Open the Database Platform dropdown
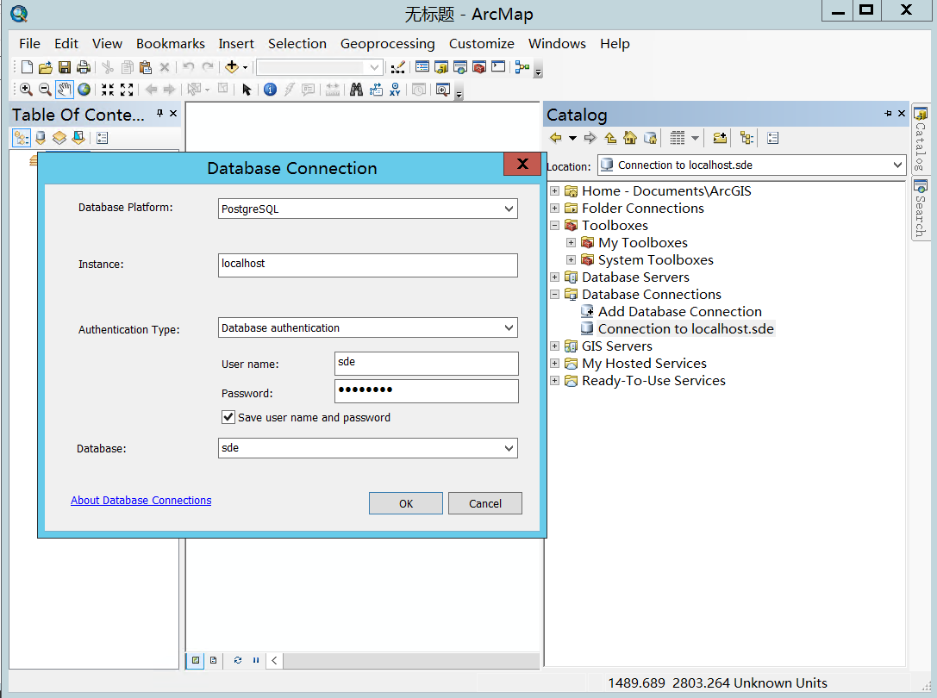Screen dimensions: 937x698 point(509,209)
